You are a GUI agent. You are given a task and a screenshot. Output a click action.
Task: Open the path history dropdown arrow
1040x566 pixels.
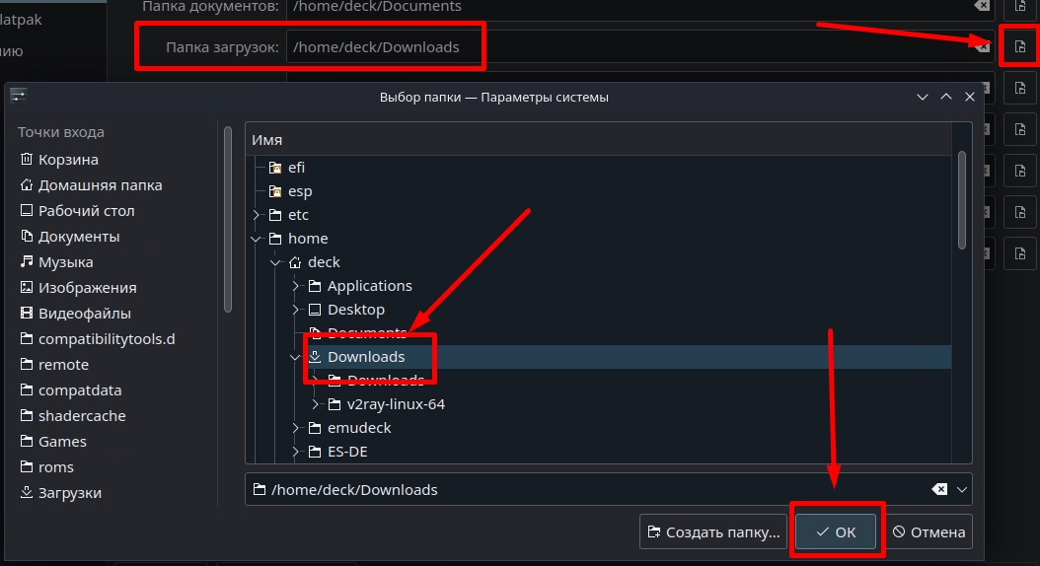click(962, 490)
